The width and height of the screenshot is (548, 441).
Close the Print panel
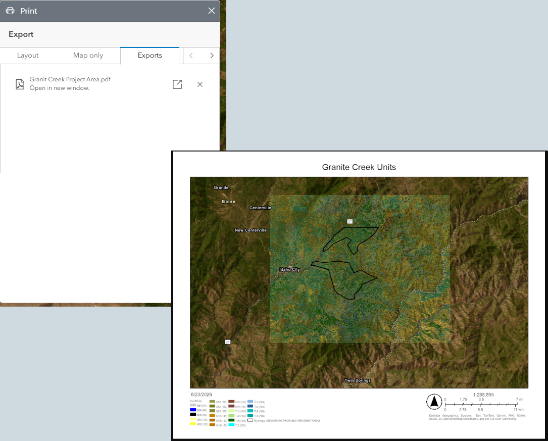pyautogui.click(x=212, y=11)
